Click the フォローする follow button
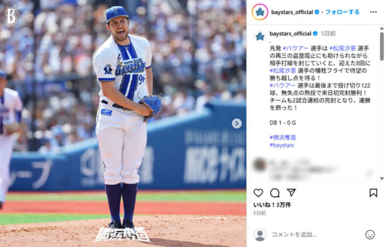This screenshot has height=247, width=385. click(342, 12)
